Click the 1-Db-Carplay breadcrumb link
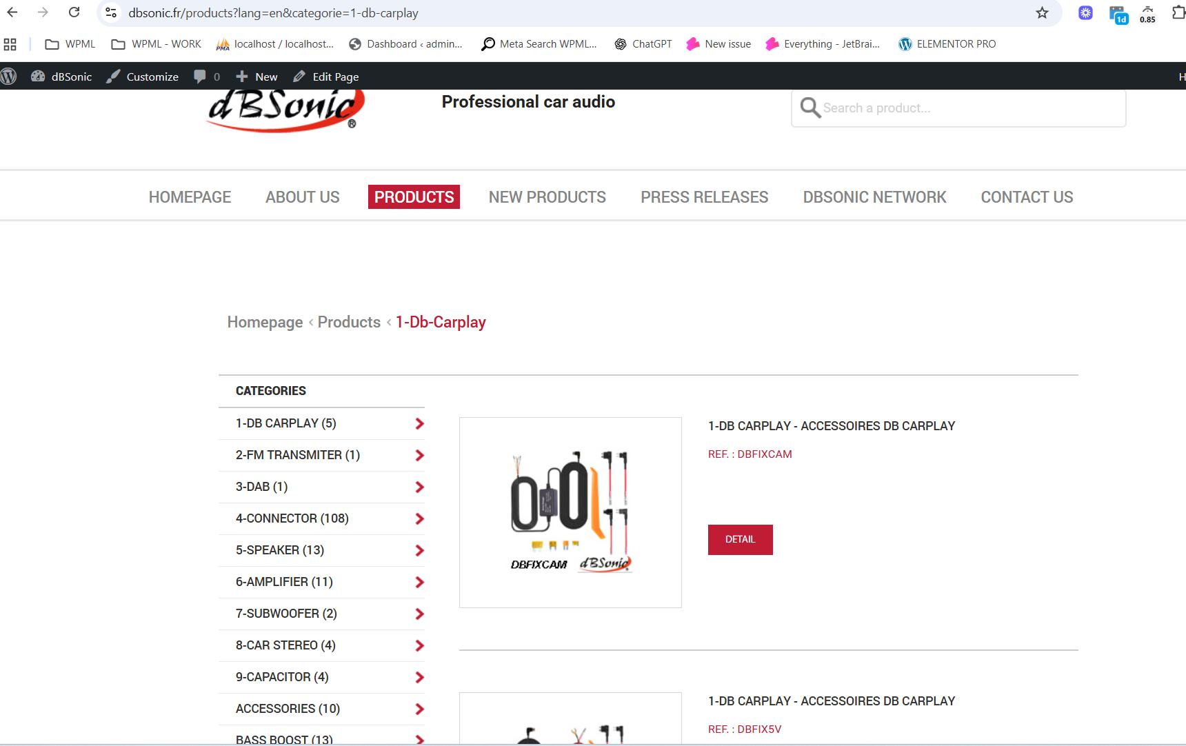This screenshot has height=746, width=1186. pyautogui.click(x=441, y=322)
